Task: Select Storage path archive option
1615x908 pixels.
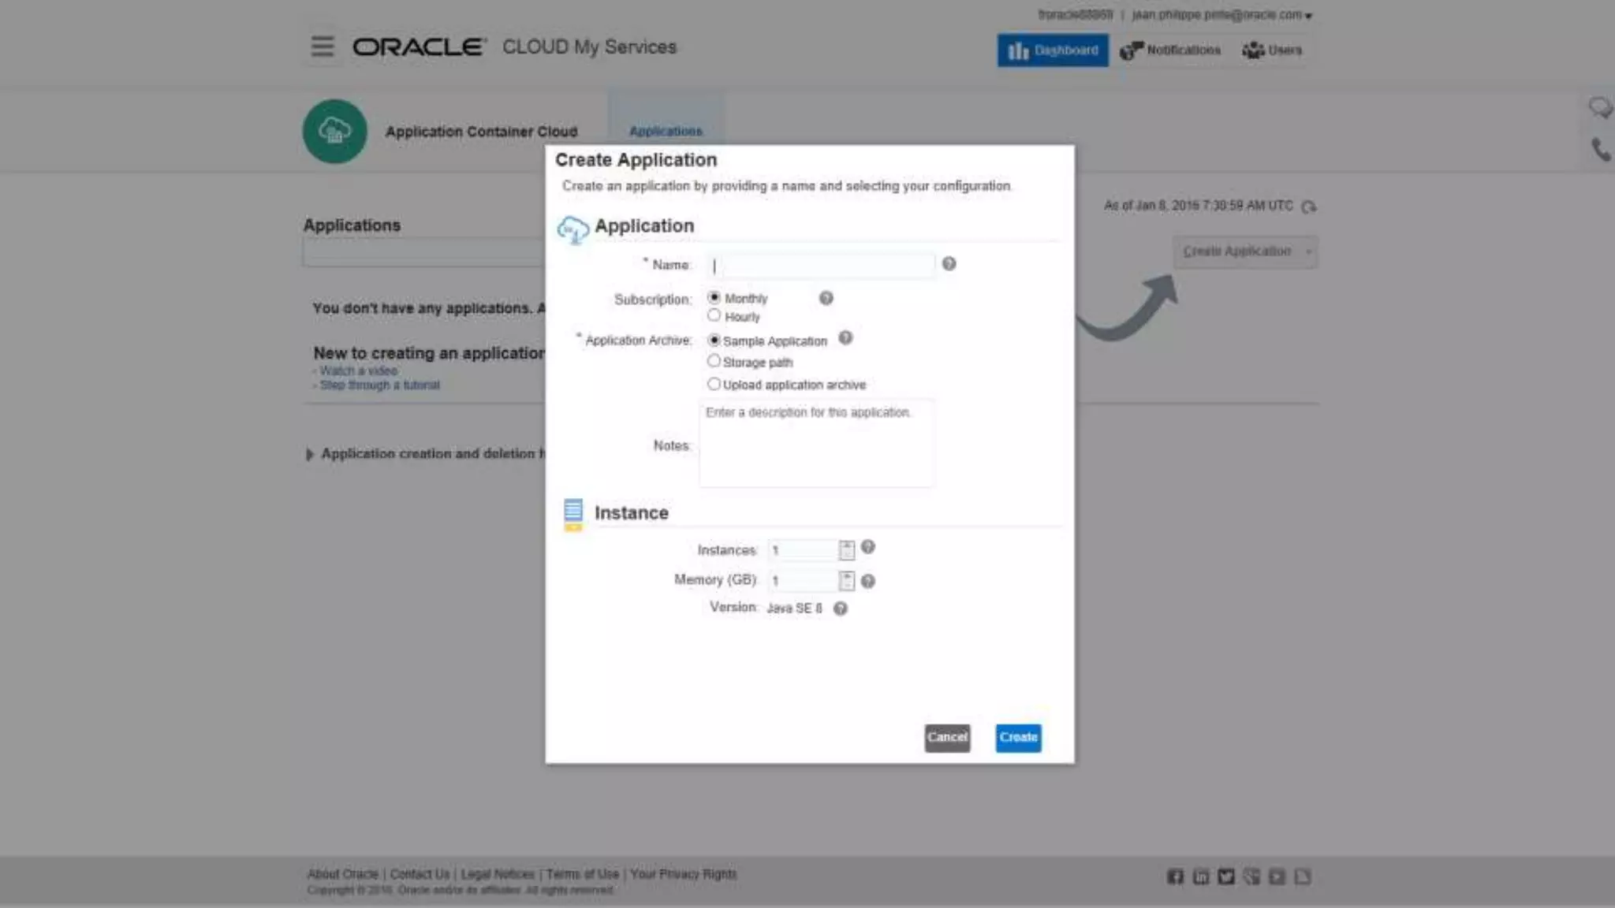Action: click(x=714, y=361)
